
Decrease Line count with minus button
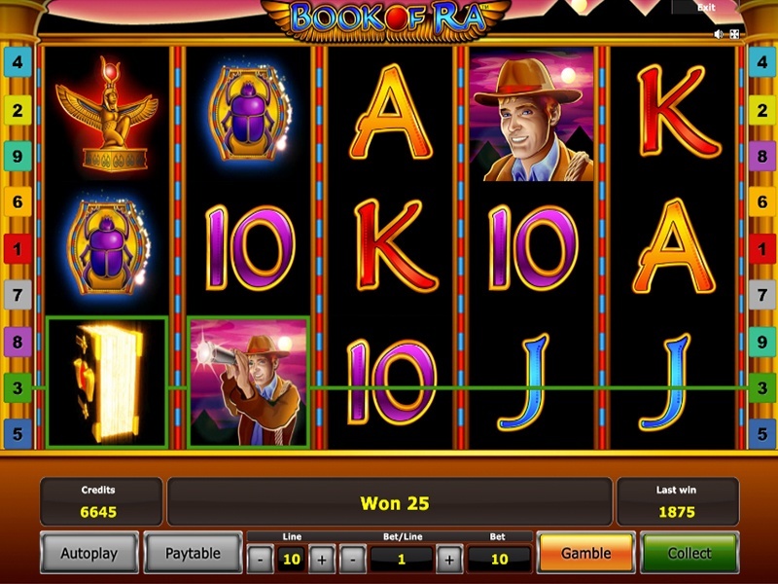click(260, 561)
